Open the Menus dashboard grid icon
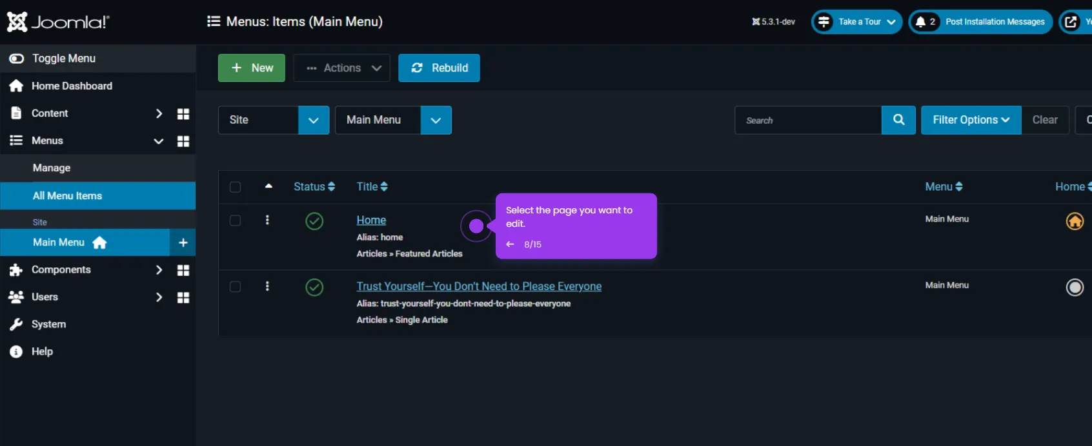1092x446 pixels. [x=183, y=141]
